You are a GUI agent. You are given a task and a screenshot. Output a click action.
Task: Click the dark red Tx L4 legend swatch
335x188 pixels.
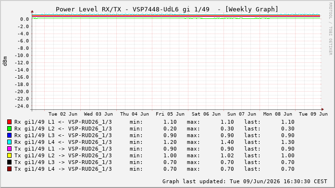10,169
